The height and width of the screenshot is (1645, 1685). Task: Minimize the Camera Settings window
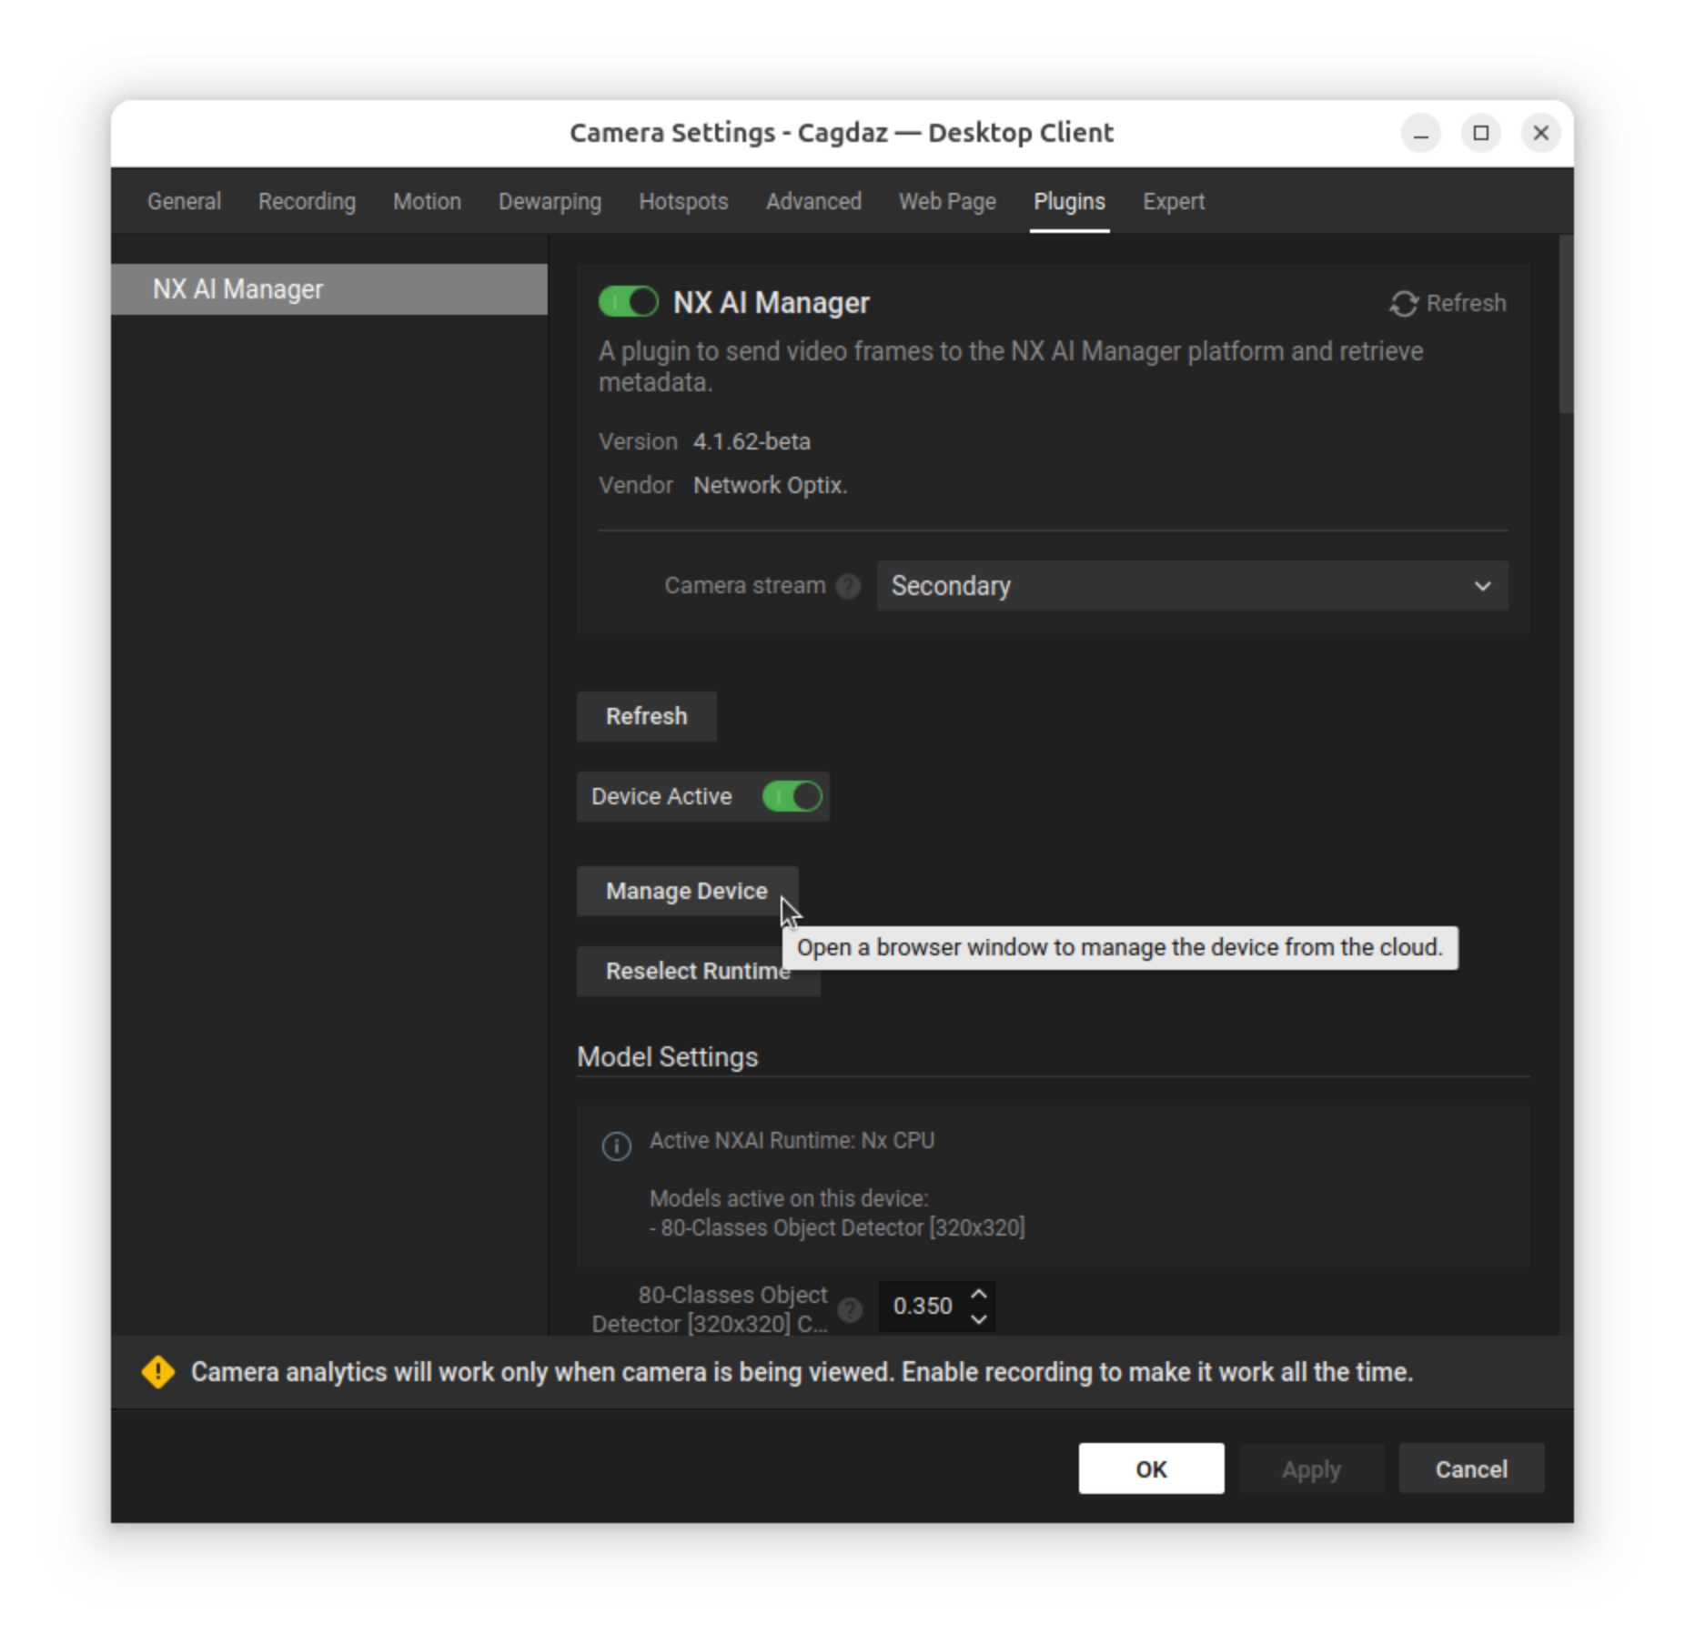tap(1420, 134)
